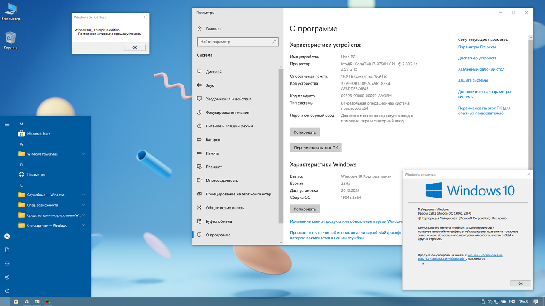
Task: Open license terms link in winver dialog
Action: pos(460,257)
